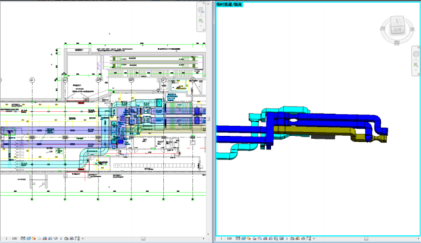Open steering wheel in floor plan navigation bar
The width and height of the screenshot is (421, 243).
201,9
